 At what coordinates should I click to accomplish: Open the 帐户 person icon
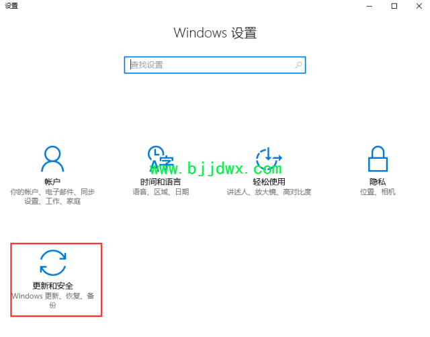(52, 159)
